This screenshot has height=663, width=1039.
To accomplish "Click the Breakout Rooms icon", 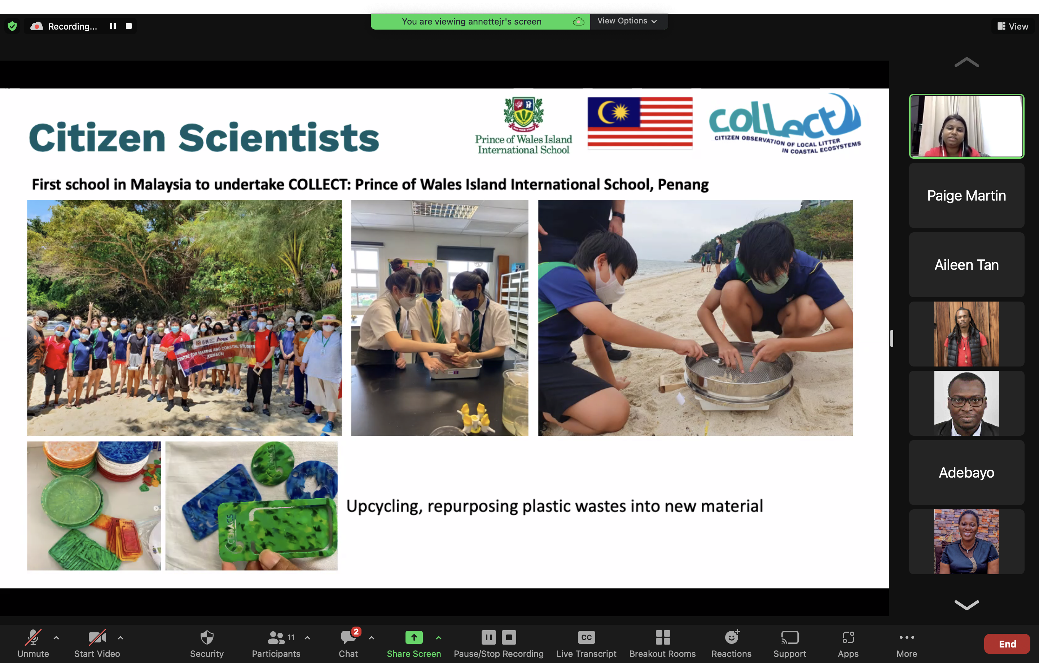I will [x=662, y=637].
